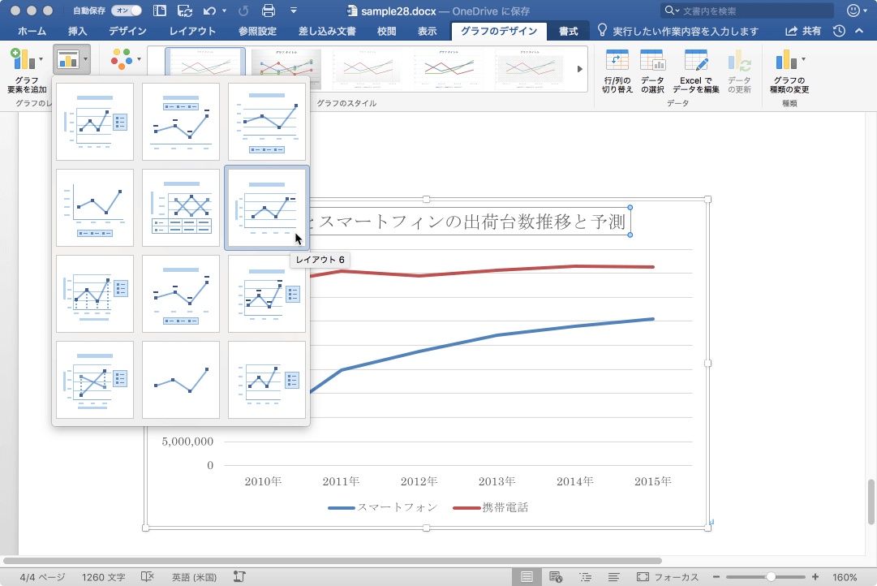Open the Change Colors palette dropdown

[126, 59]
